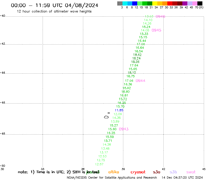Click the longitude 33 axis label
Screen dimensions: 206x180
coord(43,169)
